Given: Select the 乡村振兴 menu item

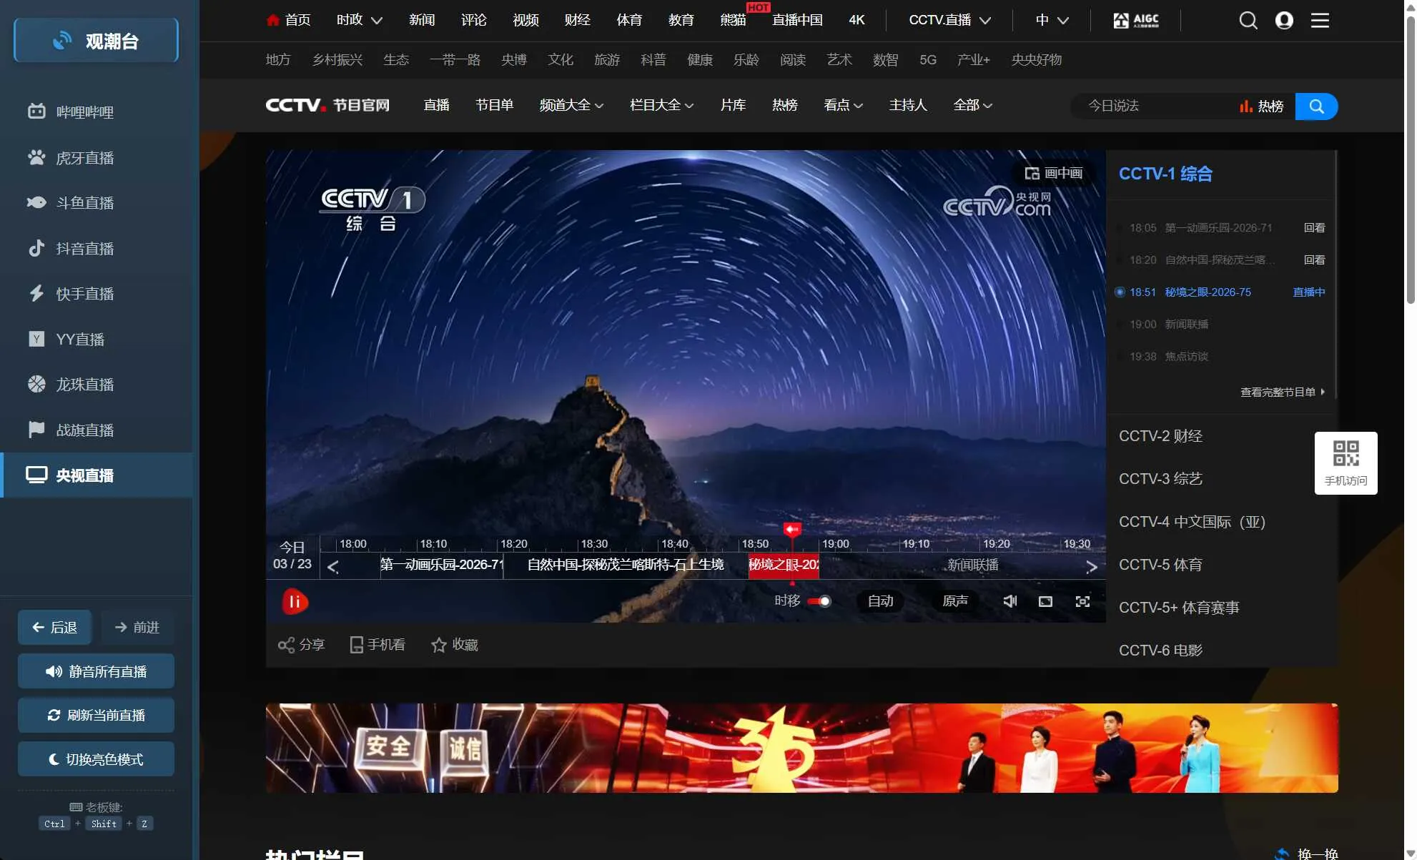Looking at the screenshot, I should [x=337, y=60].
